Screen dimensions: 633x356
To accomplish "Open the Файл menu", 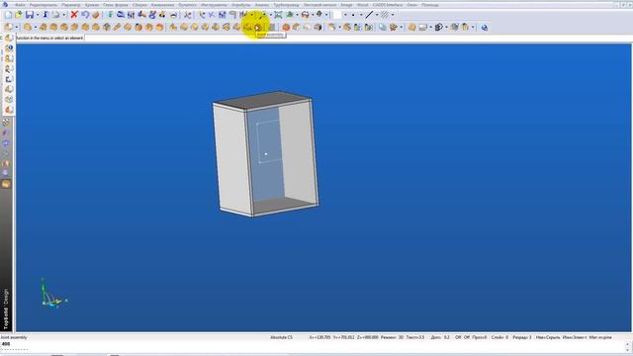I will pos(20,5).
